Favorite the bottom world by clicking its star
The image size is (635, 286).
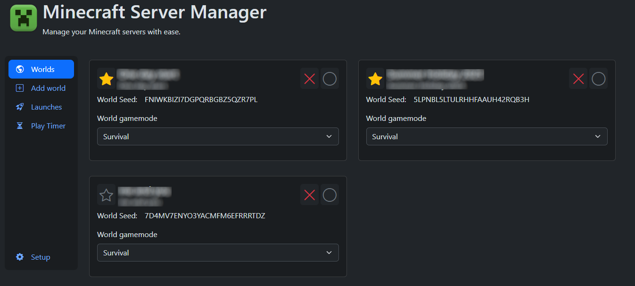coord(106,194)
